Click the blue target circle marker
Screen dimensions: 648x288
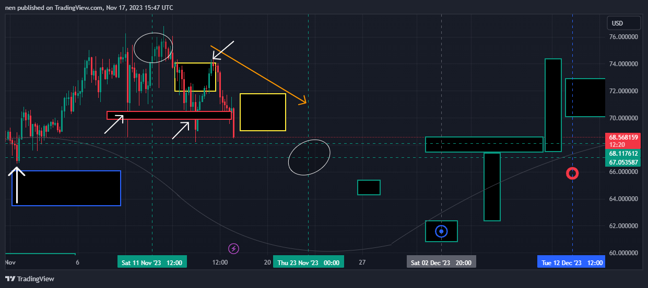[442, 231]
